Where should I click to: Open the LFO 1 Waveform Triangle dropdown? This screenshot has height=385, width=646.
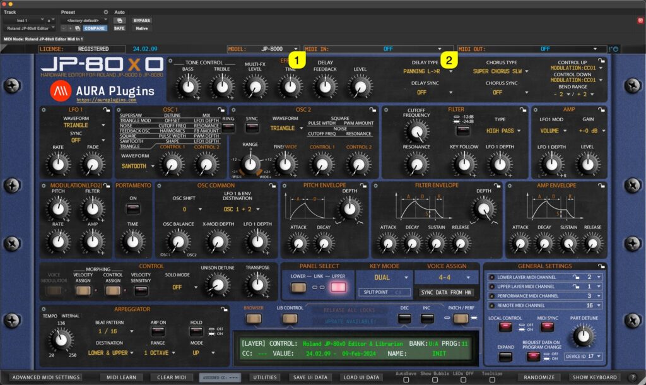pyautogui.click(x=84, y=126)
